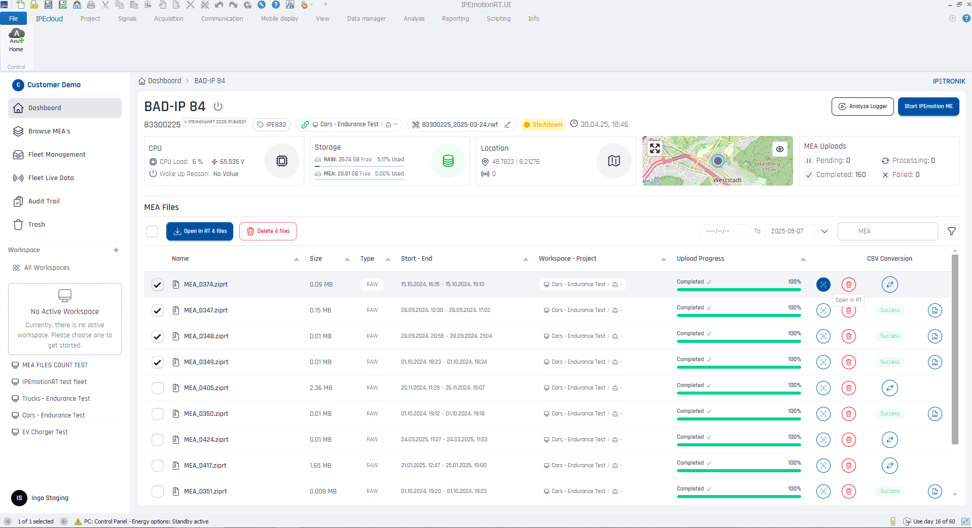This screenshot has width=972, height=528.
Task: Uncheck the MEA_0374.ziprt checkbox
Action: [158, 285]
